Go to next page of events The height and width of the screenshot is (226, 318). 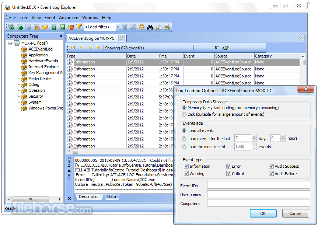pyautogui.click(x=90, y=48)
